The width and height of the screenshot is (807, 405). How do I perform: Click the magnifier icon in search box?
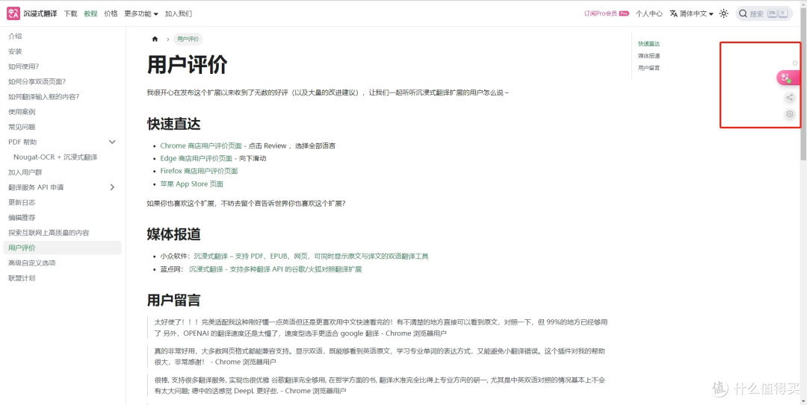[x=743, y=14]
